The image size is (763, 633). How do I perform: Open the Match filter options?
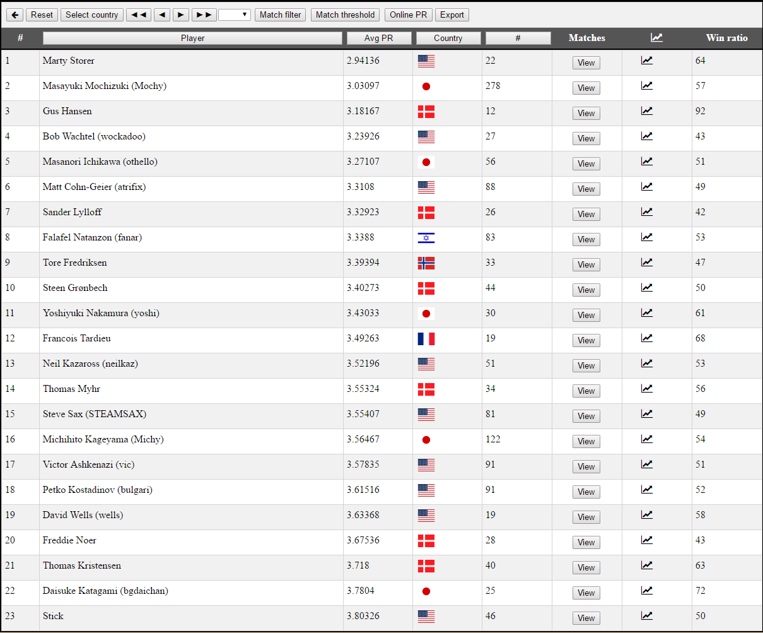(281, 15)
